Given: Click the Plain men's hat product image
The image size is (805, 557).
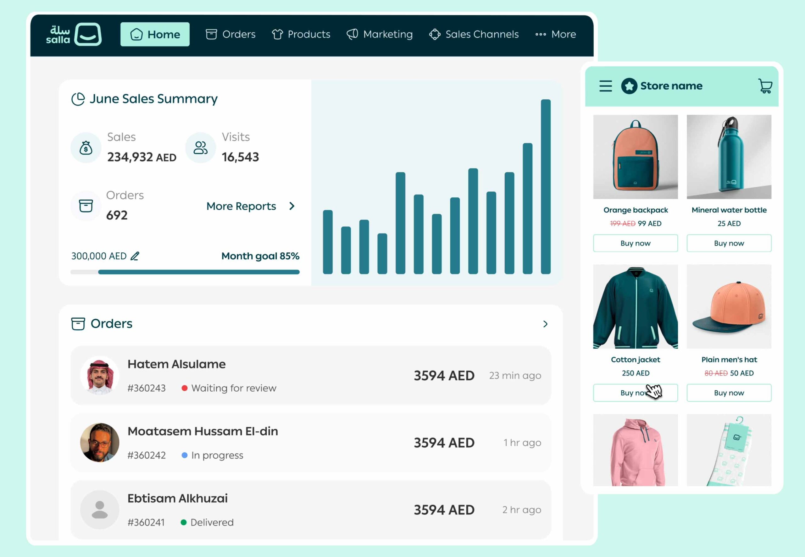Looking at the screenshot, I should 729,306.
